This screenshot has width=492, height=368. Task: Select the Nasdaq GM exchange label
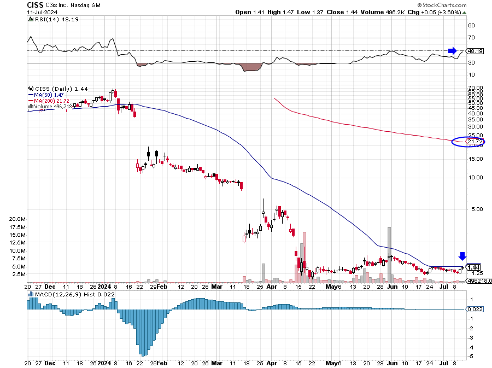pos(85,4)
